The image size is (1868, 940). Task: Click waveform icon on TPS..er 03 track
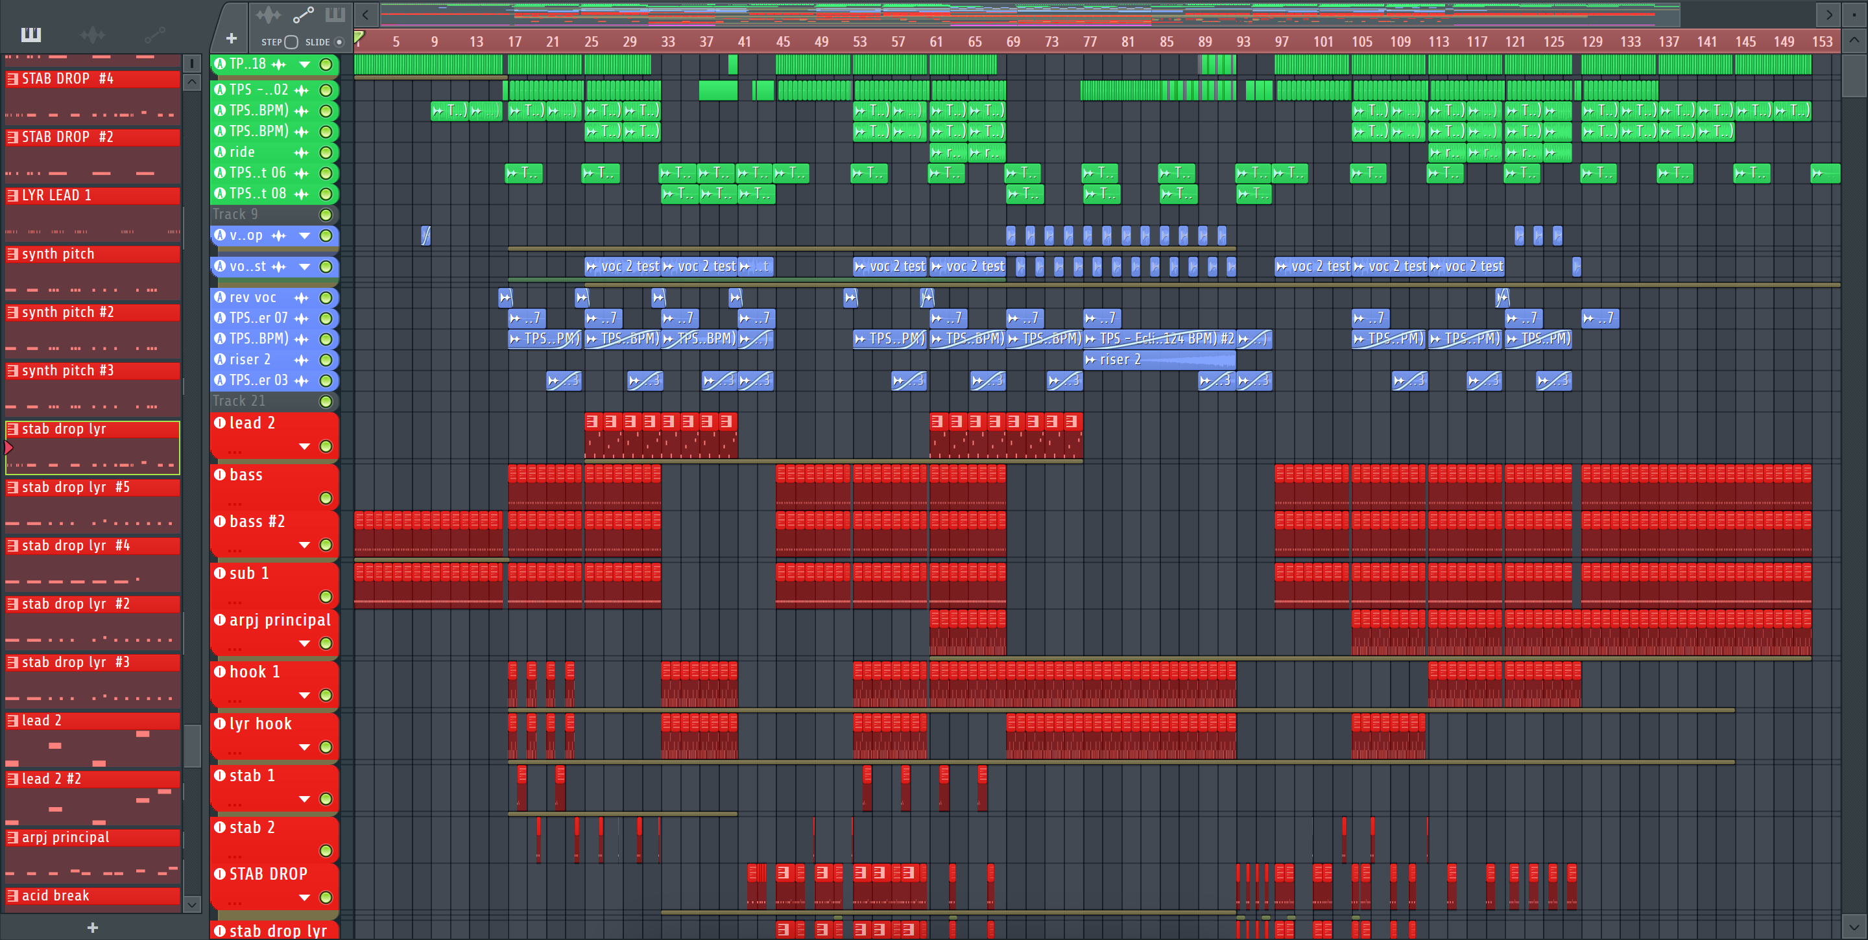coord(302,381)
